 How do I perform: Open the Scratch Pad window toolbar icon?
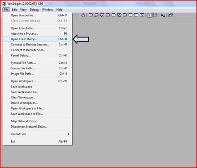tap(130, 15)
